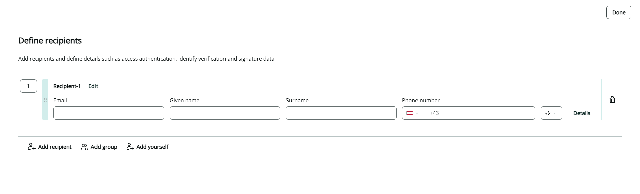Click the Add recipient person icon
The width and height of the screenshot is (640, 194).
31,147
